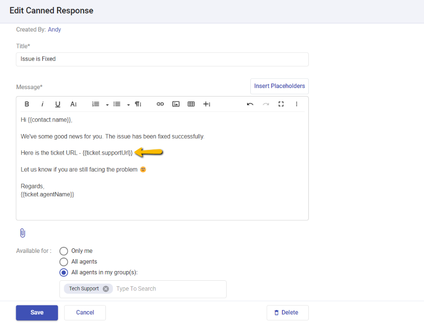Click the {{ticket.supportUrl}} placeholder text
Viewport: 424px width, 323px height.
point(108,153)
